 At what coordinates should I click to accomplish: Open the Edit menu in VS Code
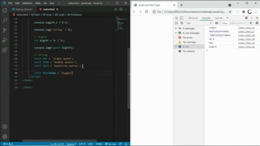coord(17,3)
